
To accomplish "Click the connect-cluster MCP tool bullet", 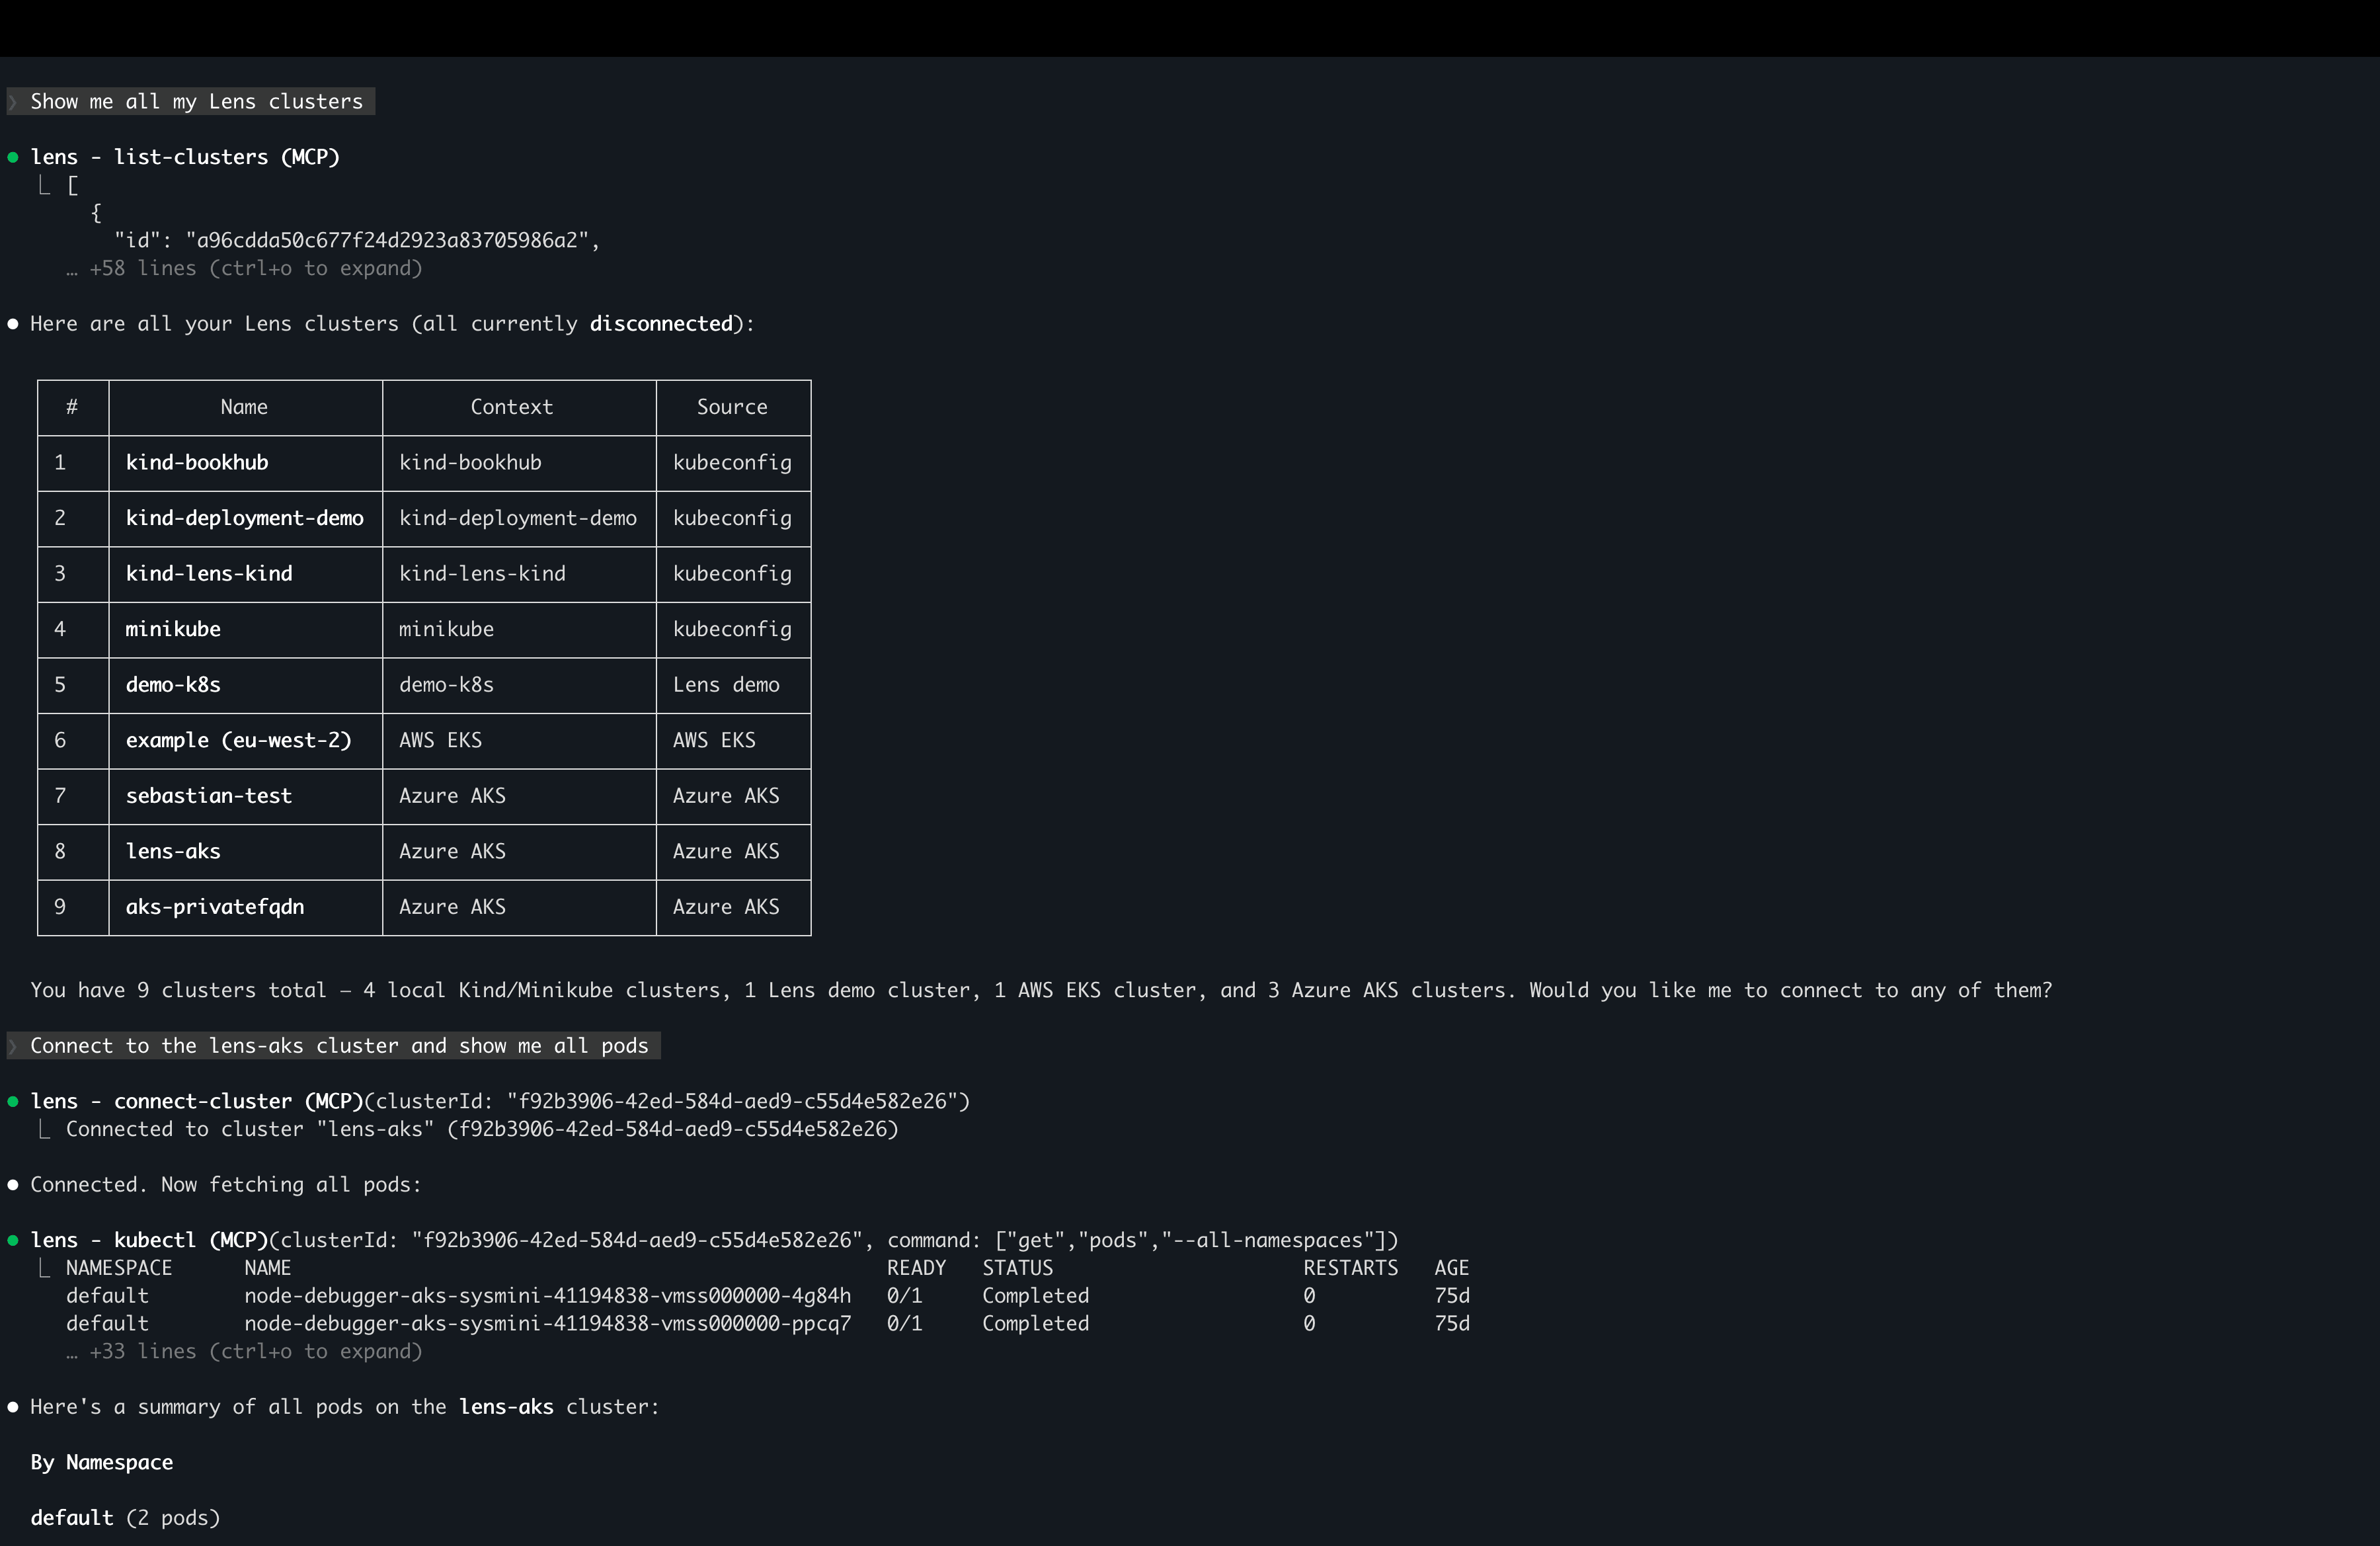I will 13,1101.
